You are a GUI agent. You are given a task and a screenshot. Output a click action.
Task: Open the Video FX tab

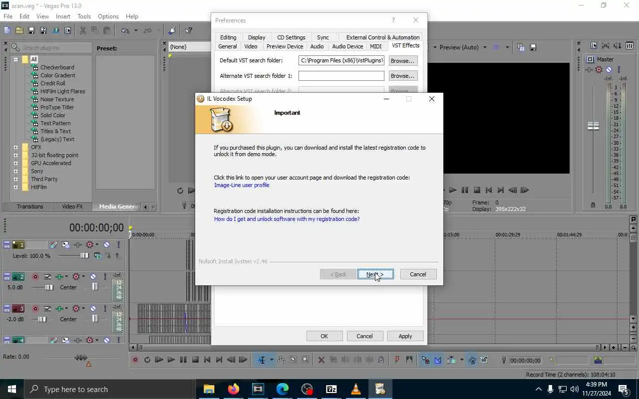tap(72, 206)
